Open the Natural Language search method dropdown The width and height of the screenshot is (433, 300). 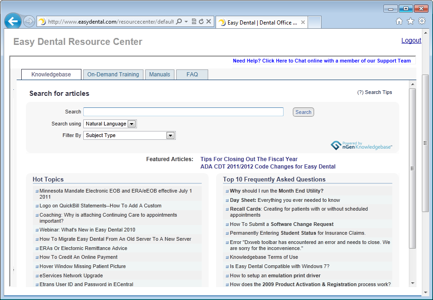coord(131,124)
